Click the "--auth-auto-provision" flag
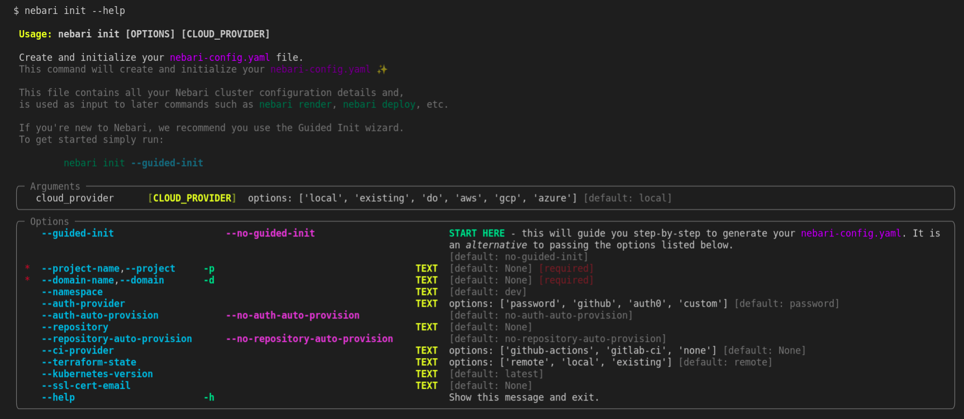Viewport: 964px width, 419px height. (x=100, y=316)
